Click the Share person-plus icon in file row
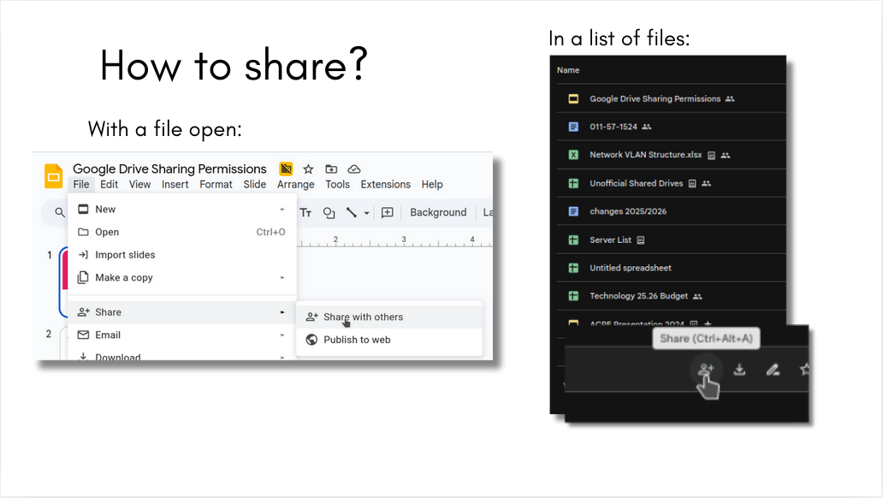This screenshot has width=883, height=498. (706, 370)
